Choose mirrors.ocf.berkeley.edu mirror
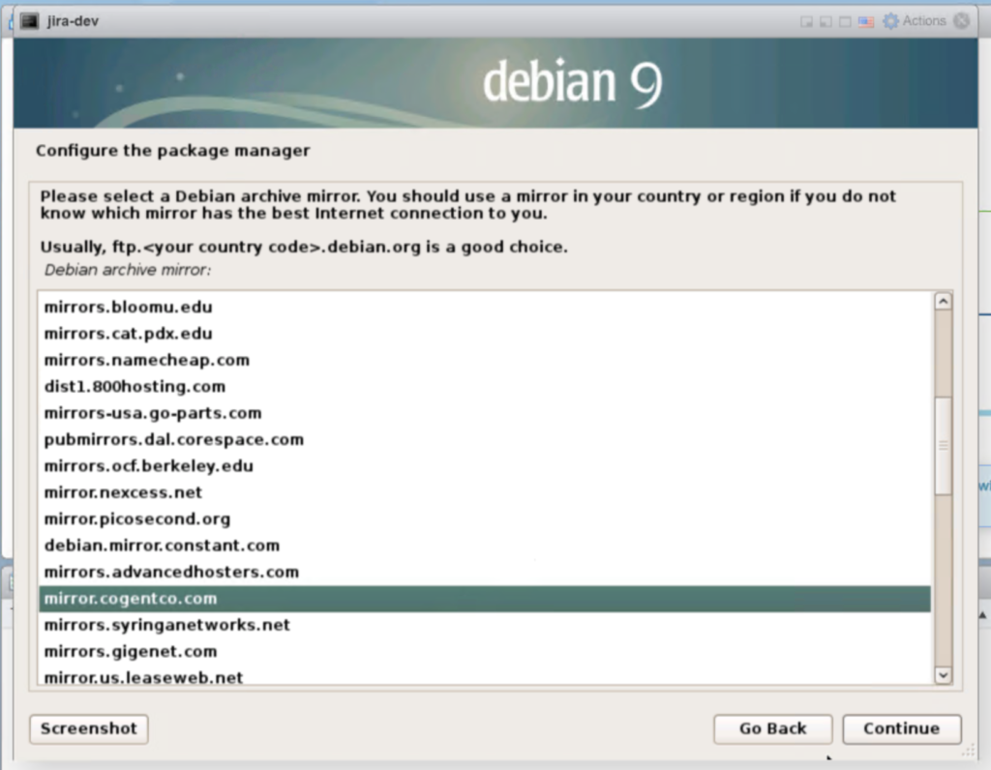This screenshot has height=770, width=991. click(485, 466)
